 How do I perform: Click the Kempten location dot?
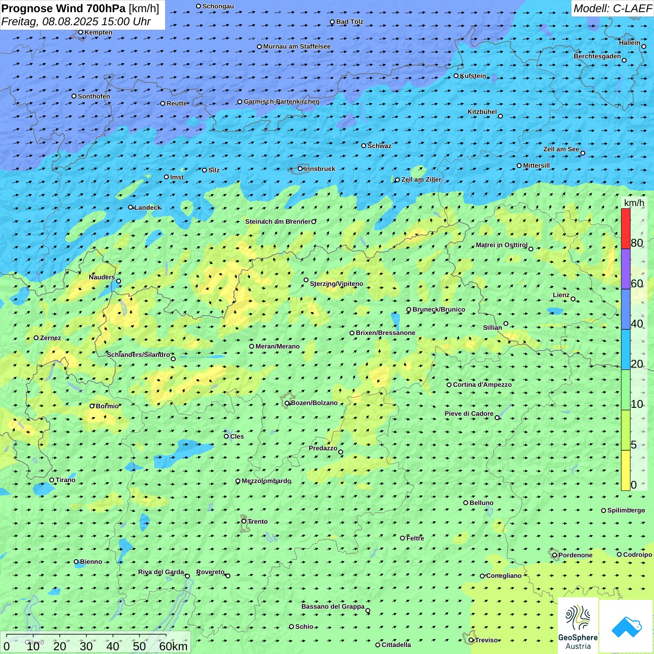81,32
